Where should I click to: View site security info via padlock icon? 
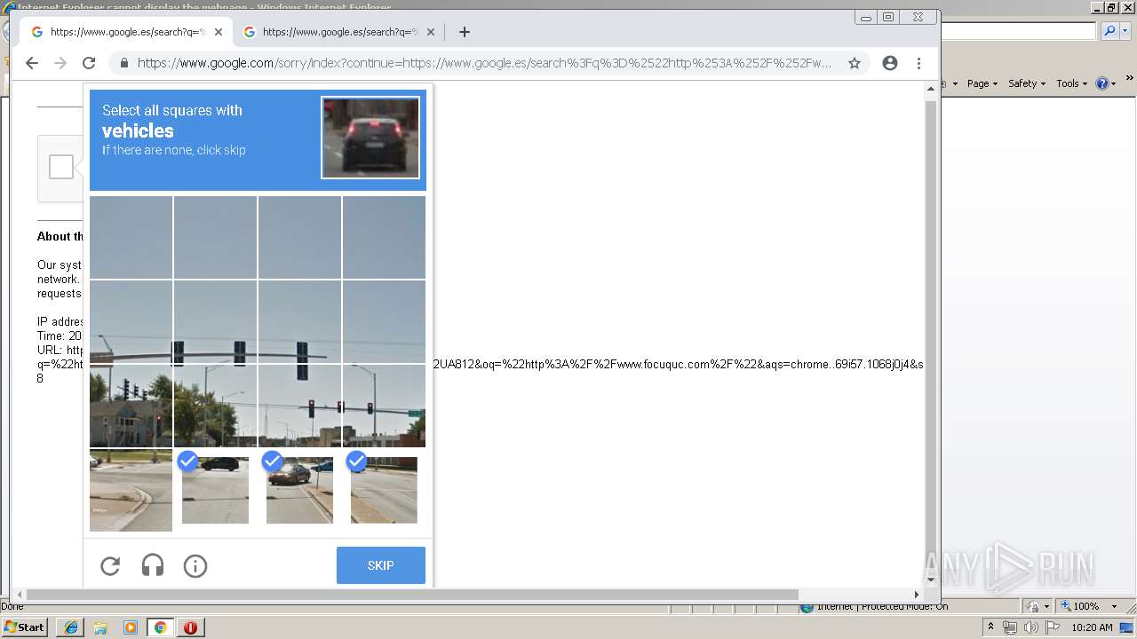[x=123, y=63]
